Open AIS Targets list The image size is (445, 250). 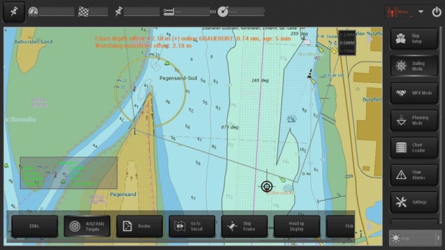87,226
